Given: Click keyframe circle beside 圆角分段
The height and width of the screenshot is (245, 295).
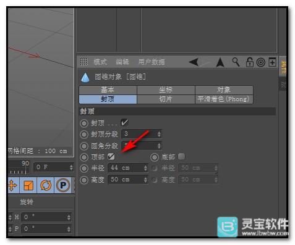Looking at the screenshot, I should point(84,146).
